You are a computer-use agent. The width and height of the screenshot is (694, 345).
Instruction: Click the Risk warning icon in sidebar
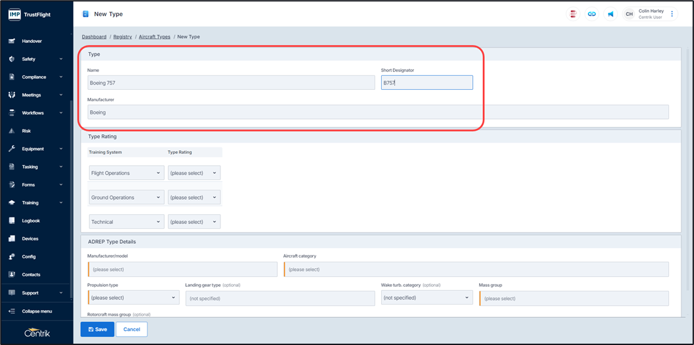pyautogui.click(x=12, y=131)
